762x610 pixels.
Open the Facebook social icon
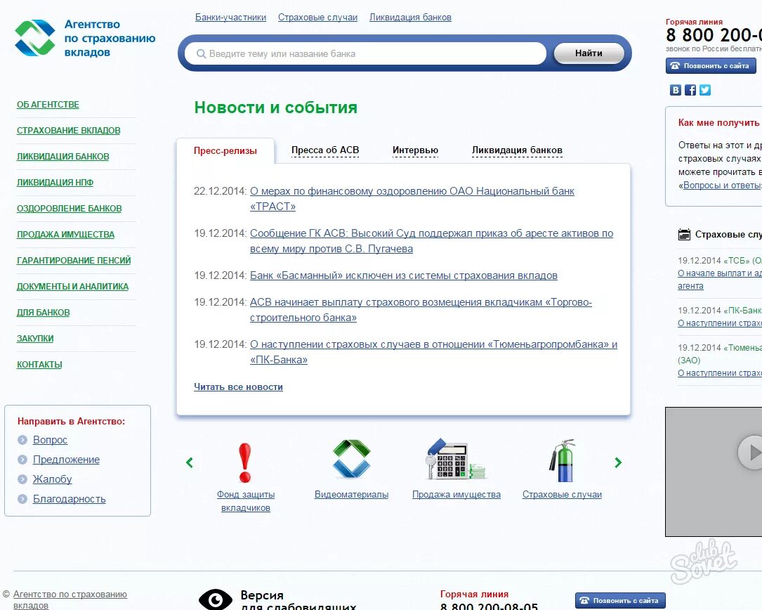[x=690, y=90]
